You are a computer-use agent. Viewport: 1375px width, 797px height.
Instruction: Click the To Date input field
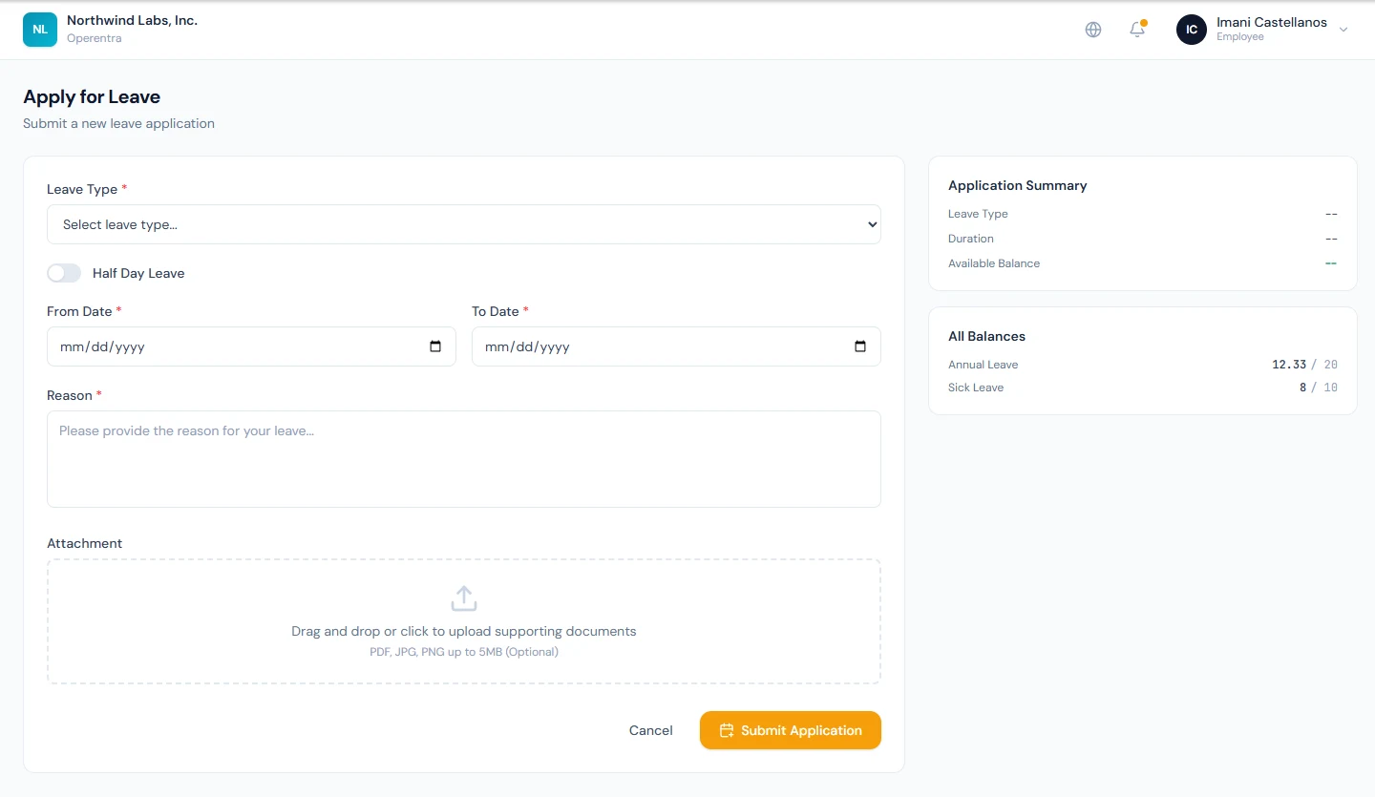pos(676,346)
